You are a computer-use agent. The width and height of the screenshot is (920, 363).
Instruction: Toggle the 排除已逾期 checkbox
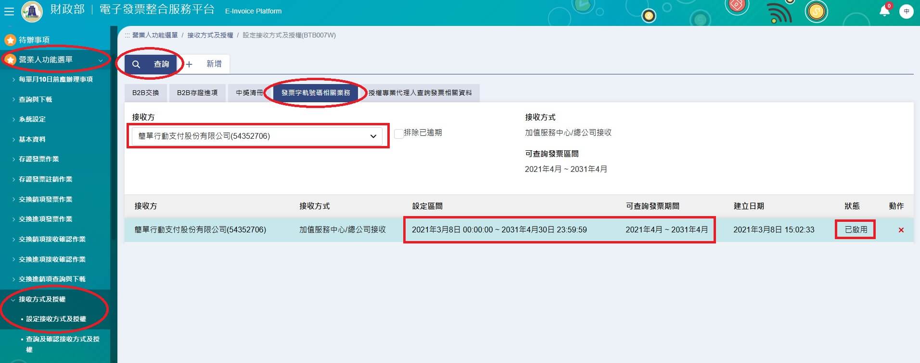[398, 133]
